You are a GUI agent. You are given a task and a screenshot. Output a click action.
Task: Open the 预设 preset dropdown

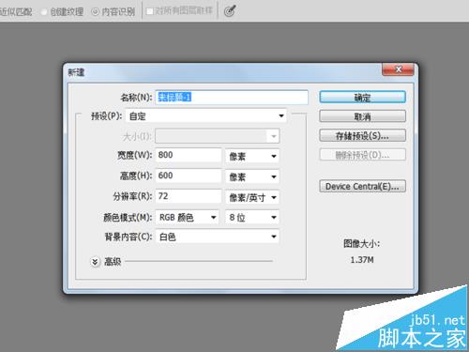pyautogui.click(x=205, y=116)
